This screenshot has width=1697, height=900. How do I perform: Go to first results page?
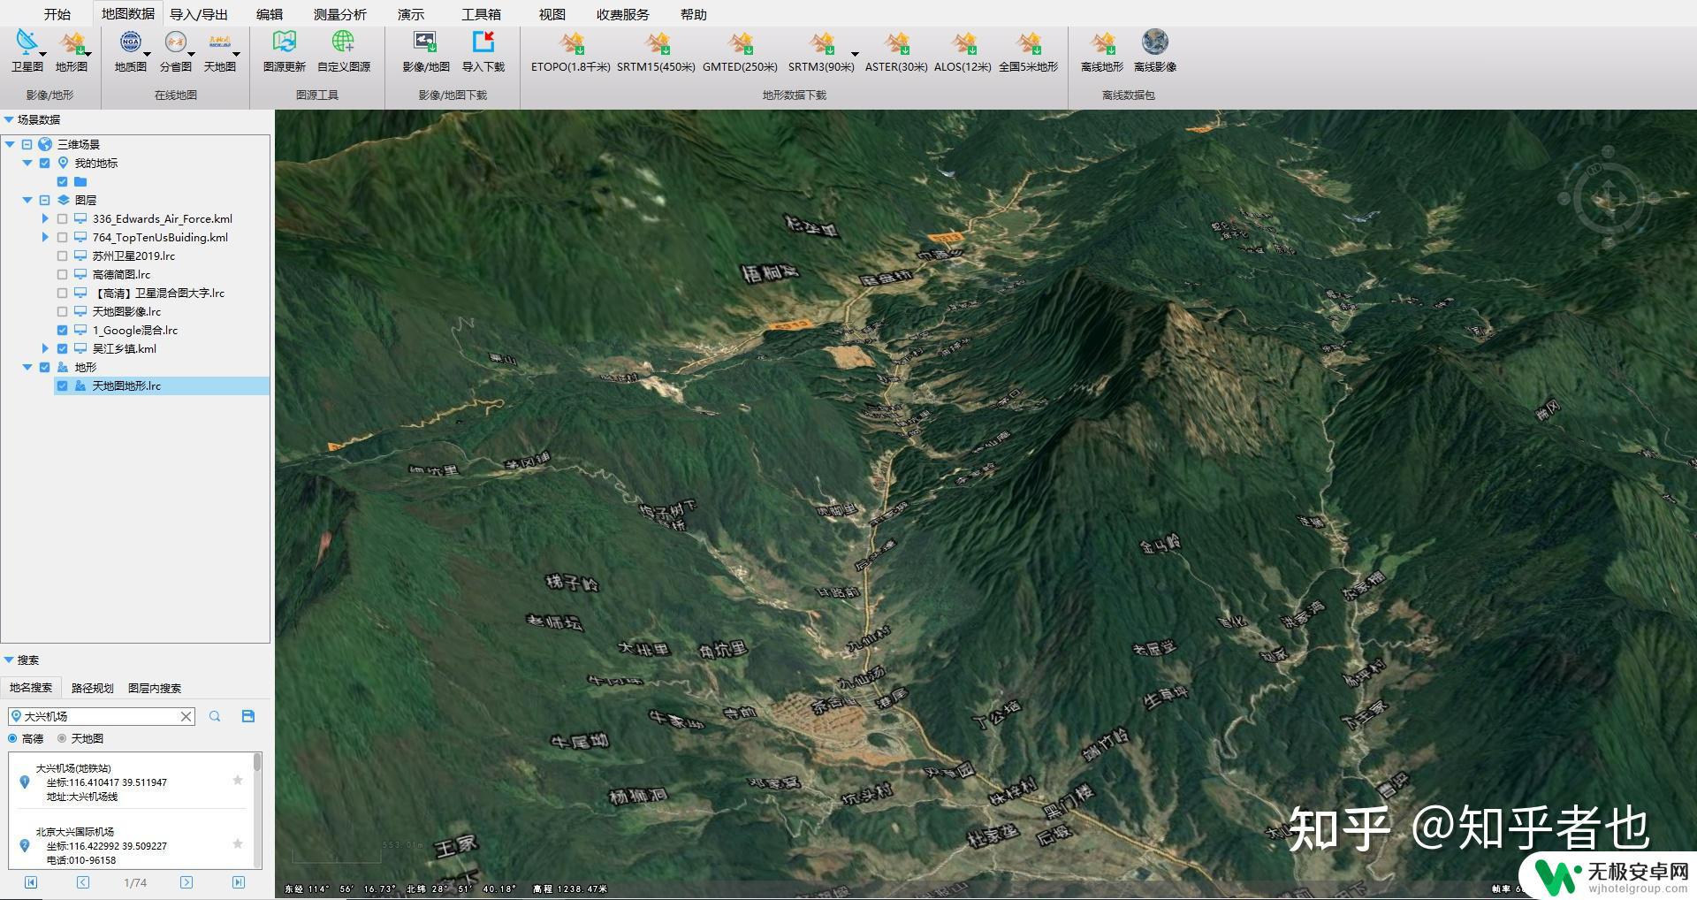coord(31,882)
